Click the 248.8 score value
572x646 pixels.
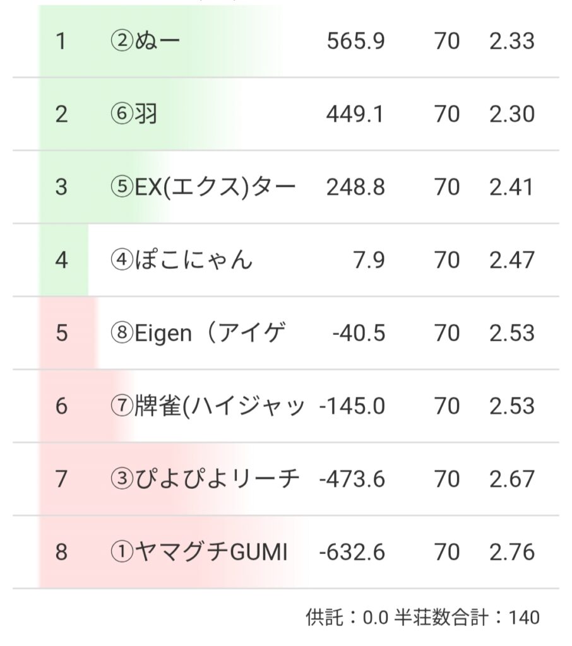356,187
